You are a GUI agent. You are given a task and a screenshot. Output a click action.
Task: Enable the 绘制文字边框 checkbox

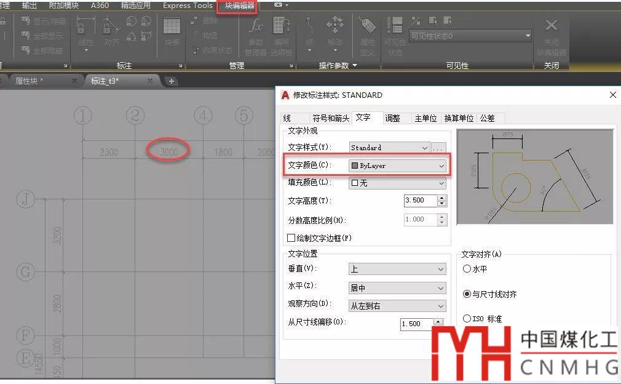pos(291,238)
